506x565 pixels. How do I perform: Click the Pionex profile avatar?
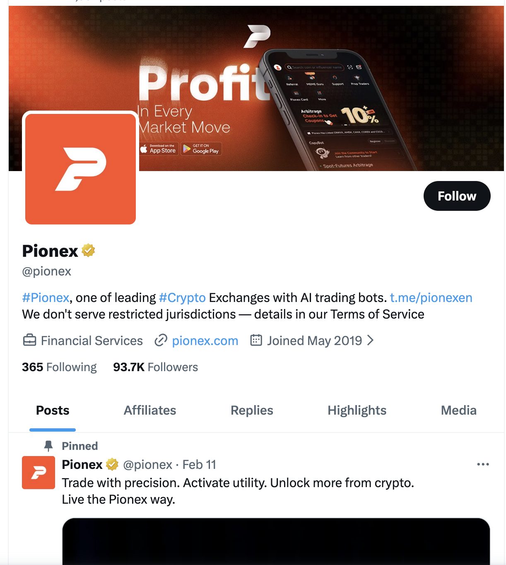80,167
